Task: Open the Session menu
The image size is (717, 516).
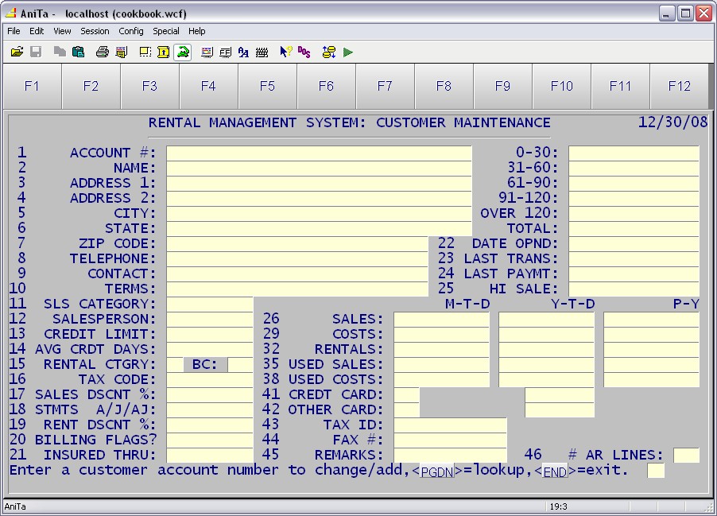Action: (x=95, y=31)
